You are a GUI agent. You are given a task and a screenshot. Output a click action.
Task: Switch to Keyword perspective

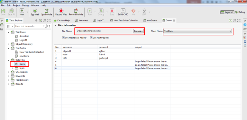tap(227, 12)
